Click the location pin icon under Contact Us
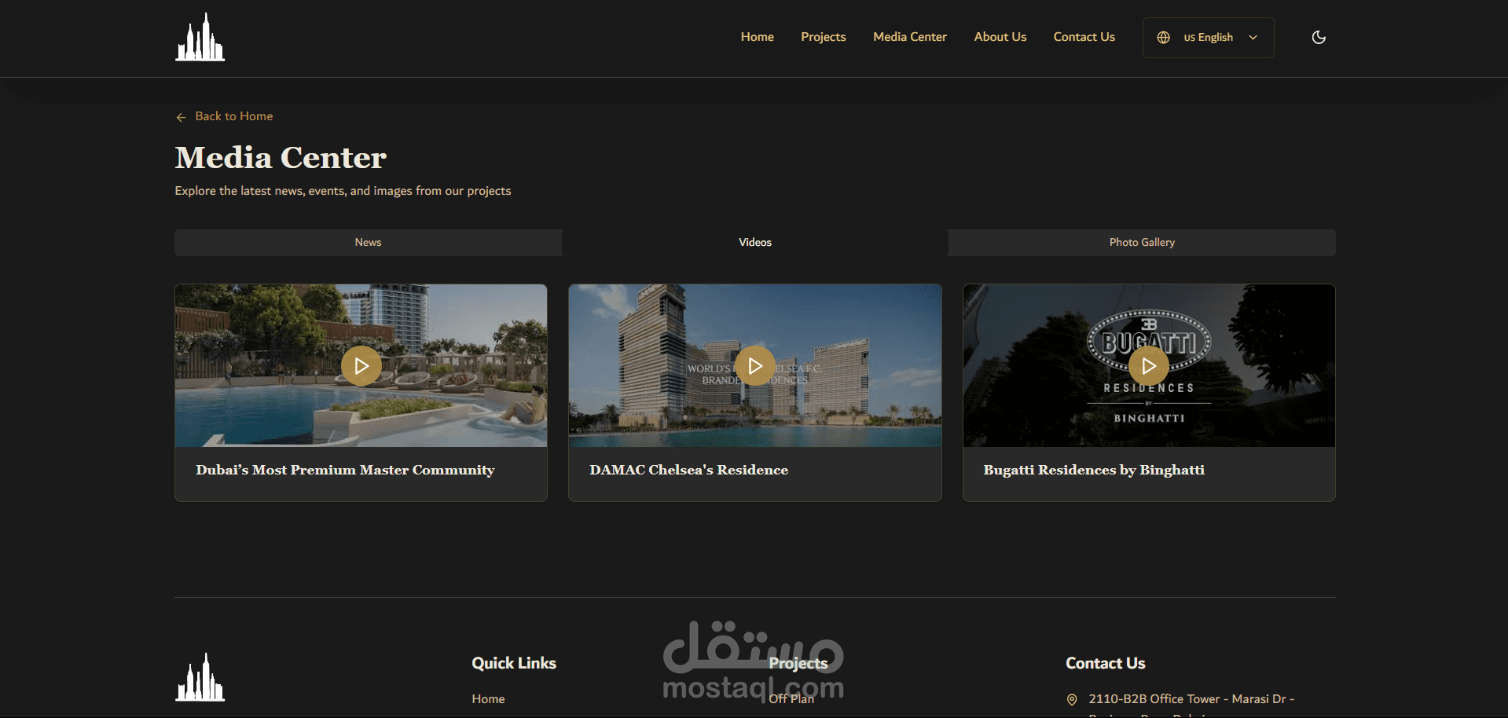Screen dimensions: 1508x718 click(1071, 699)
